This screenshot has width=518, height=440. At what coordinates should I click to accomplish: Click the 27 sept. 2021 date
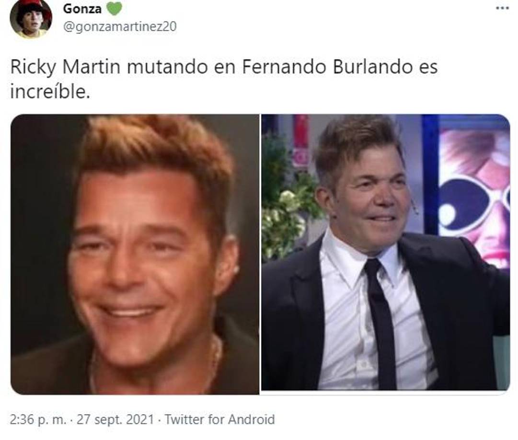coord(115,419)
